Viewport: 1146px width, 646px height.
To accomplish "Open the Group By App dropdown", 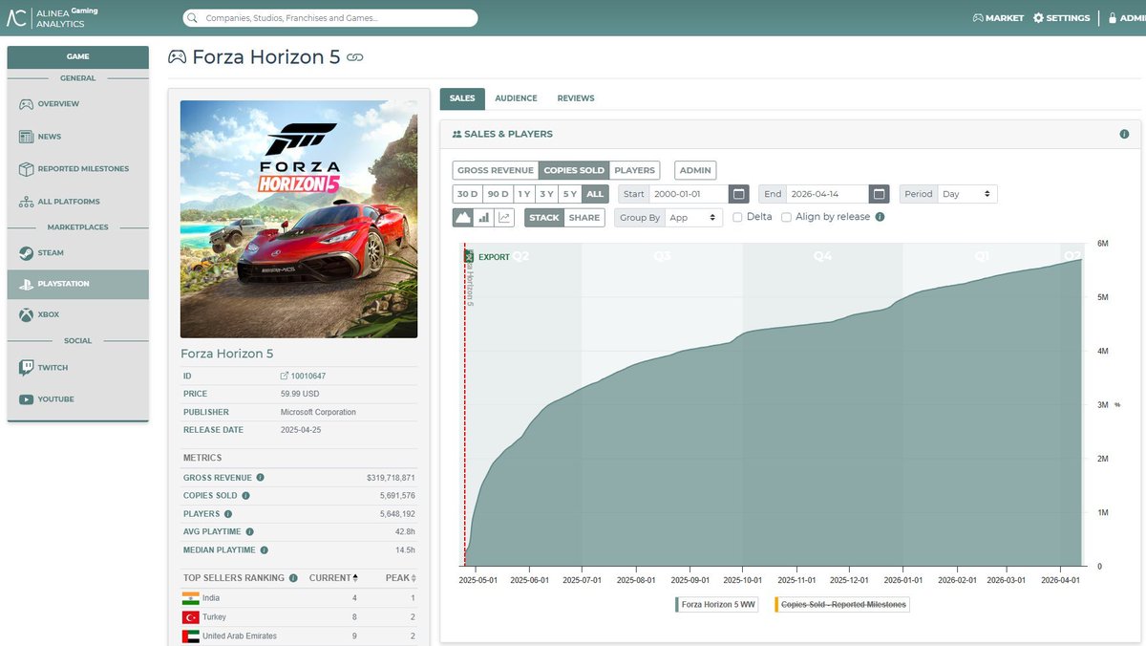I will (x=694, y=218).
